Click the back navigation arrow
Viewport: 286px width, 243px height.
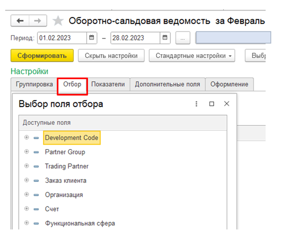[20, 21]
